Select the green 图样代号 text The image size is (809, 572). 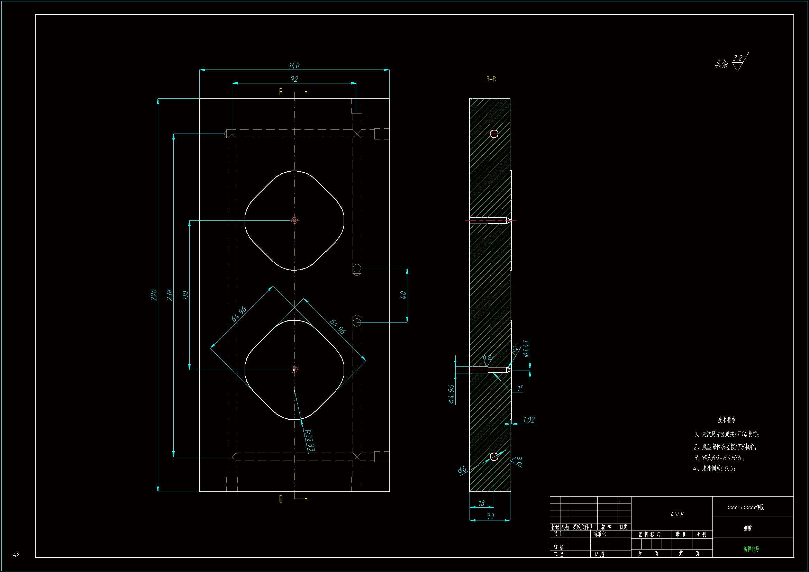(x=751, y=549)
